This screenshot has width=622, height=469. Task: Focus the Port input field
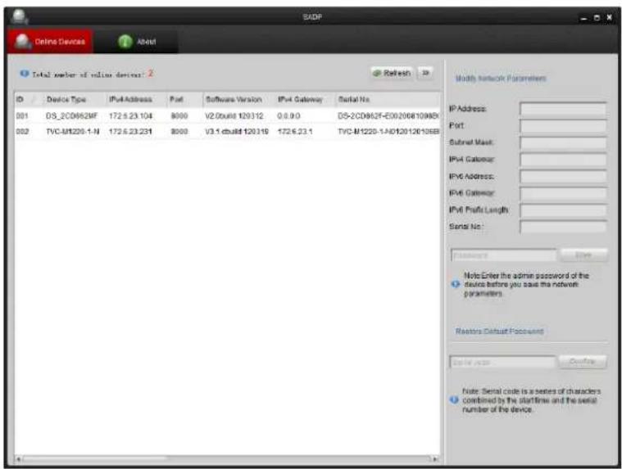(563, 125)
